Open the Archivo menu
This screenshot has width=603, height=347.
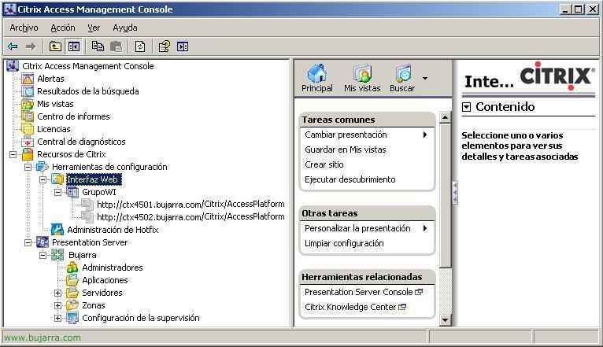24,28
